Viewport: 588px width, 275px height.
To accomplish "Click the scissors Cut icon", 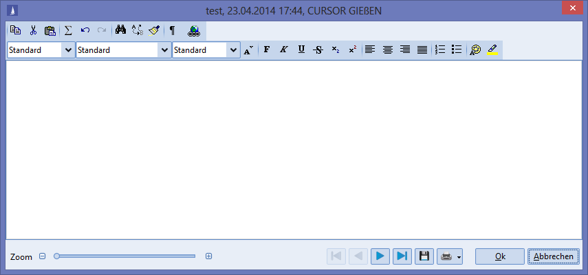I will [x=32, y=31].
